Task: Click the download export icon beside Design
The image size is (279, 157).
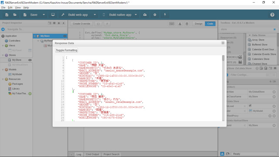Action: 180,24
